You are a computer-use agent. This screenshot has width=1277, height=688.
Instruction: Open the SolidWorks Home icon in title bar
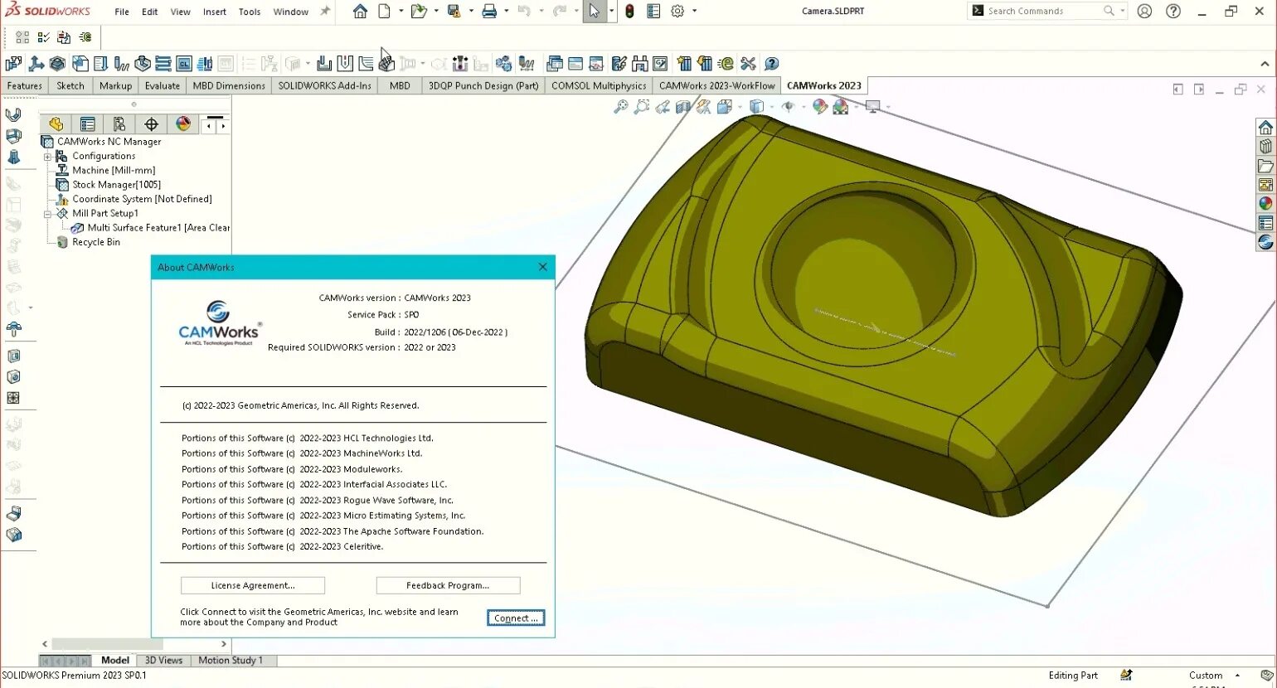pyautogui.click(x=360, y=11)
